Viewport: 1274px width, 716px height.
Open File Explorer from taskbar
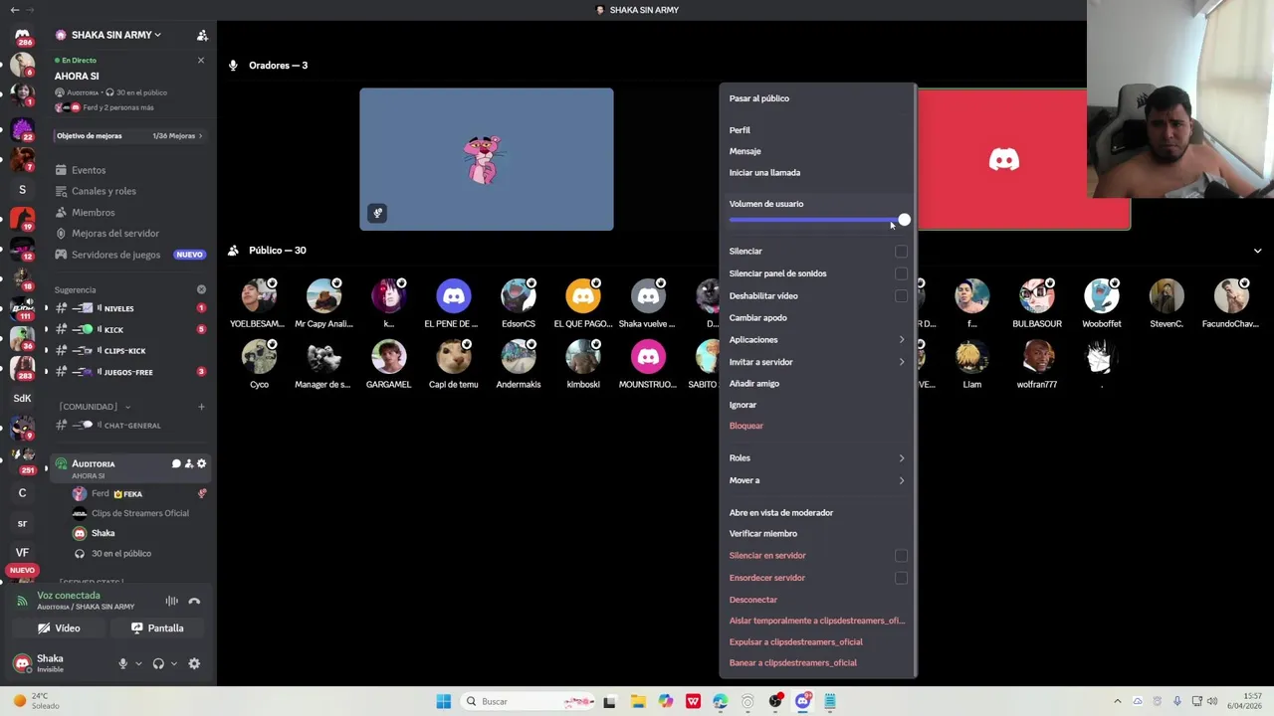[638, 701]
